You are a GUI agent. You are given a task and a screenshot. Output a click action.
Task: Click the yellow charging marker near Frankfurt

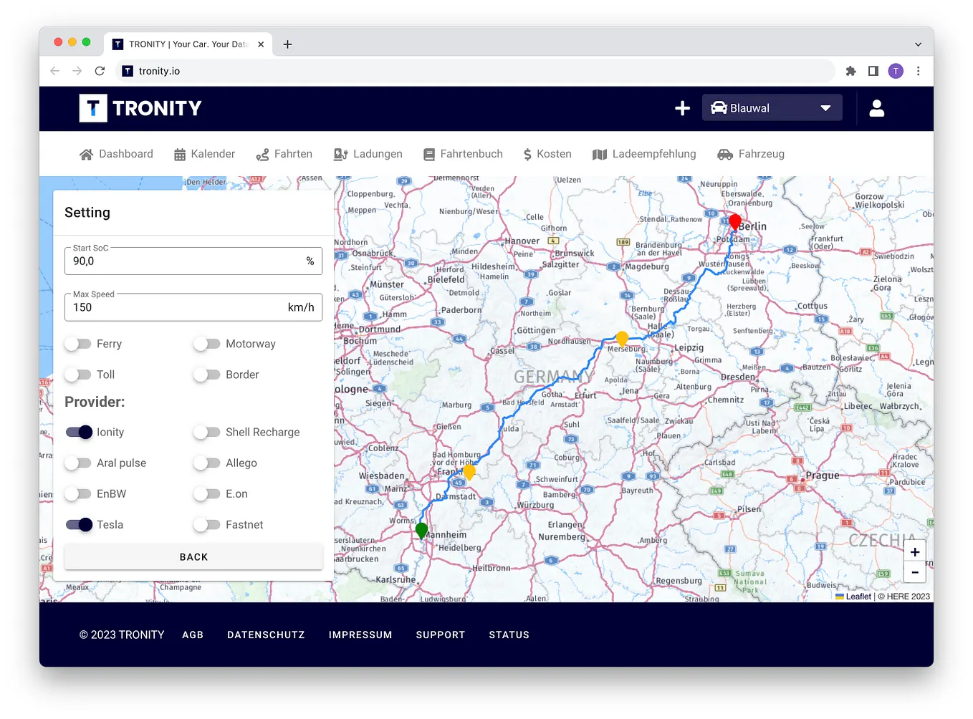click(469, 471)
